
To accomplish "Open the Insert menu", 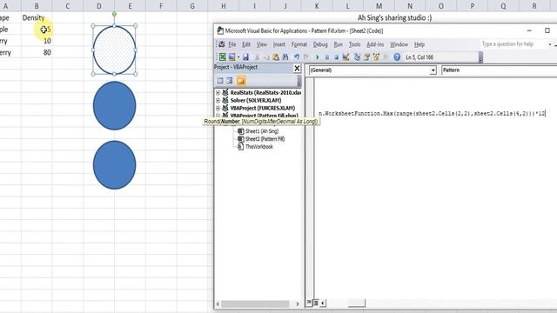I will (x=278, y=44).
